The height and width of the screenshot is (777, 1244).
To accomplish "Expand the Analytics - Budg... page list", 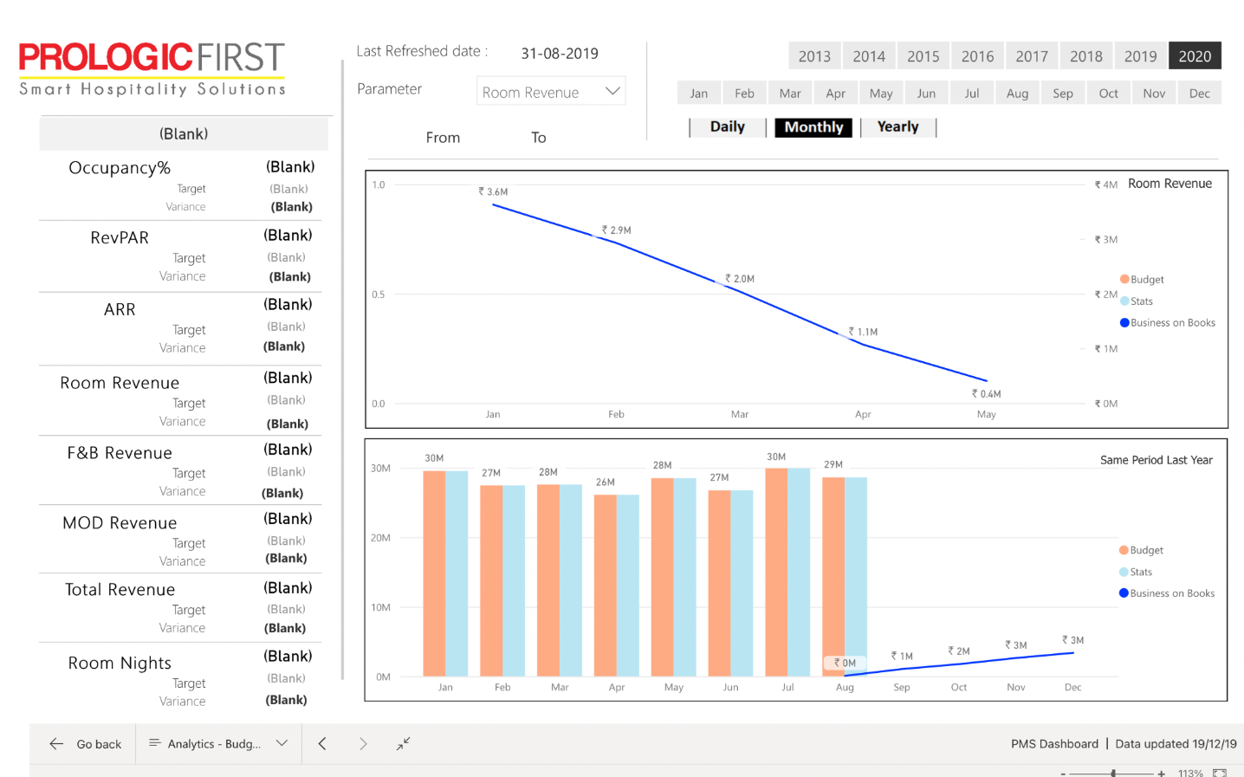I will pyautogui.click(x=282, y=744).
